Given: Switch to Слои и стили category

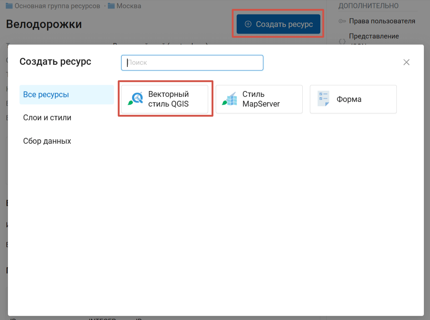Looking at the screenshot, I should [x=47, y=118].
